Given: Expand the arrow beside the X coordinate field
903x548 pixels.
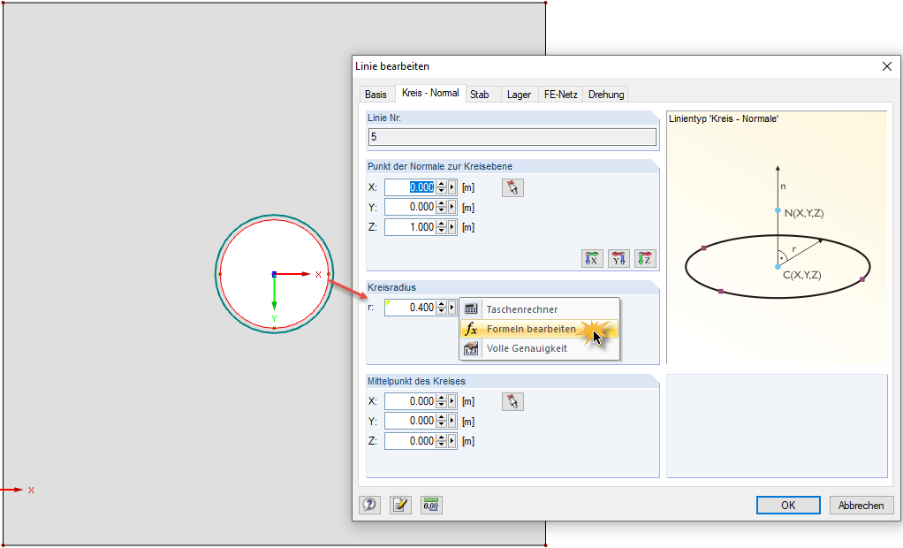Looking at the screenshot, I should click(451, 187).
